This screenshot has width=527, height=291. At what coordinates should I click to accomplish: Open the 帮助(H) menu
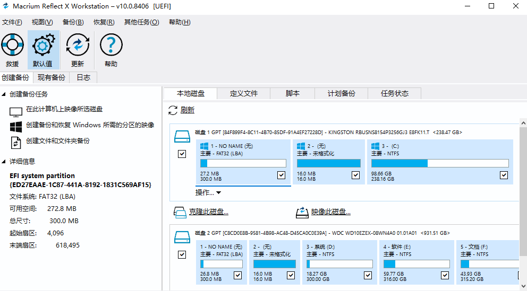[x=180, y=22]
